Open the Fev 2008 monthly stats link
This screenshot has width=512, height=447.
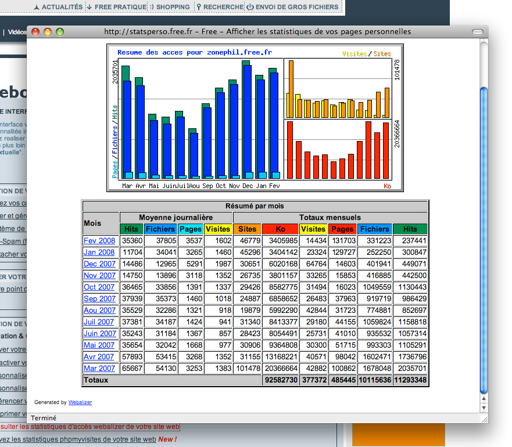(99, 241)
